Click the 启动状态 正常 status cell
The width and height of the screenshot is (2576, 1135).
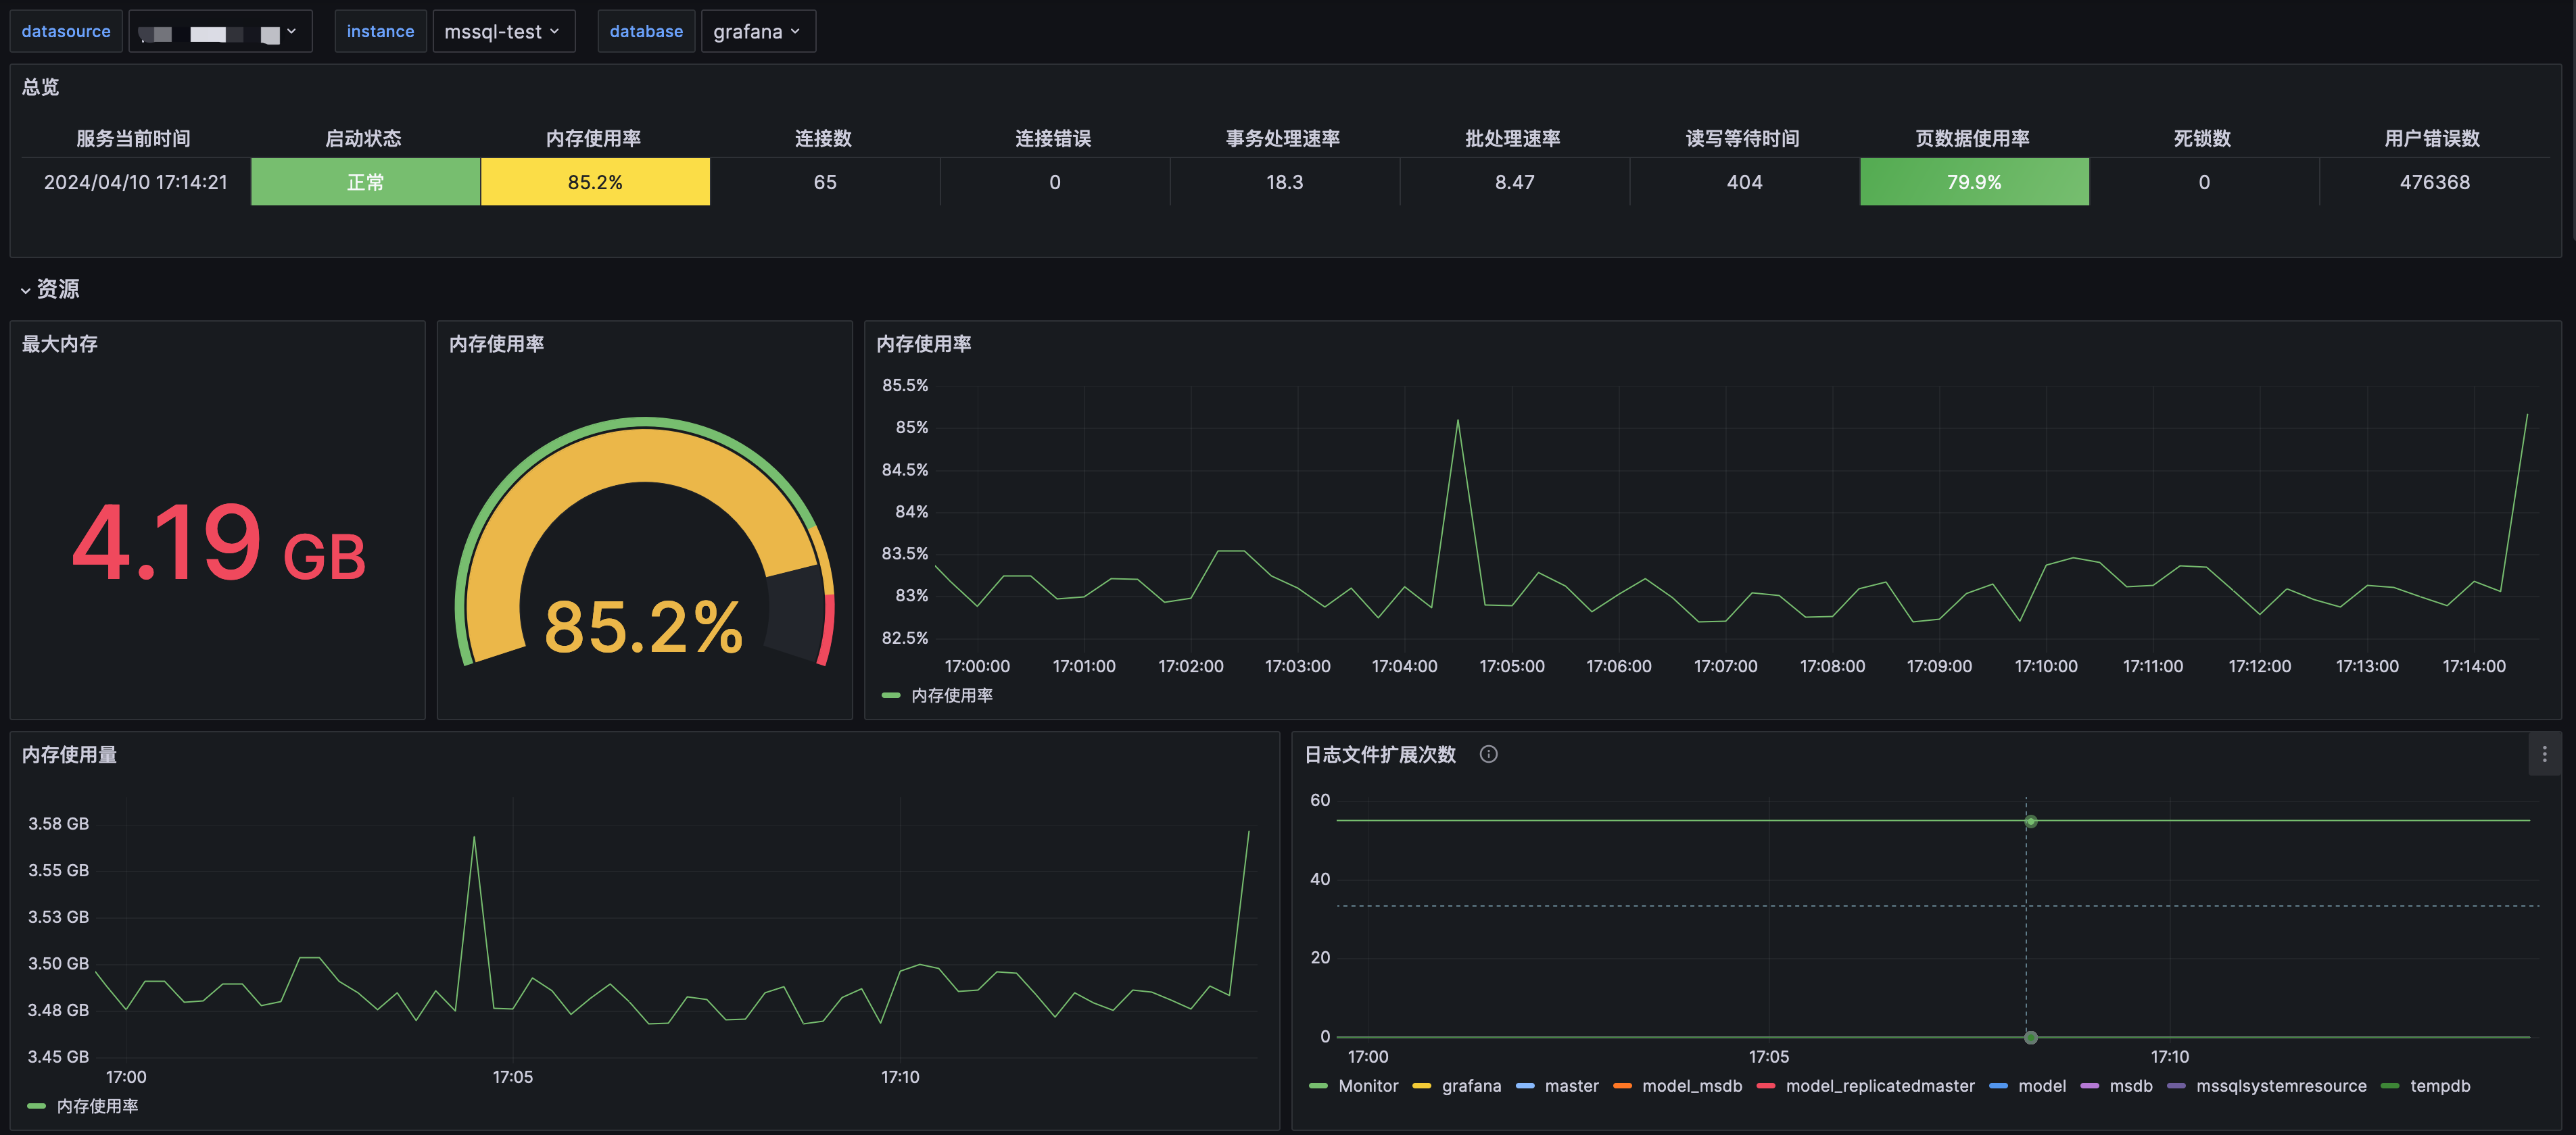point(365,182)
